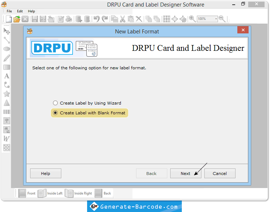Click the Paste clipboard icon

coord(131,19)
